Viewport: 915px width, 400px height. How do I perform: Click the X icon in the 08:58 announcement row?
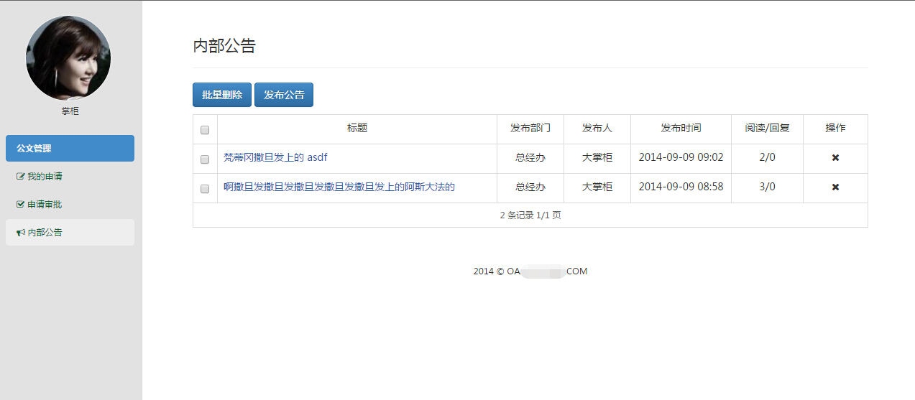(835, 187)
